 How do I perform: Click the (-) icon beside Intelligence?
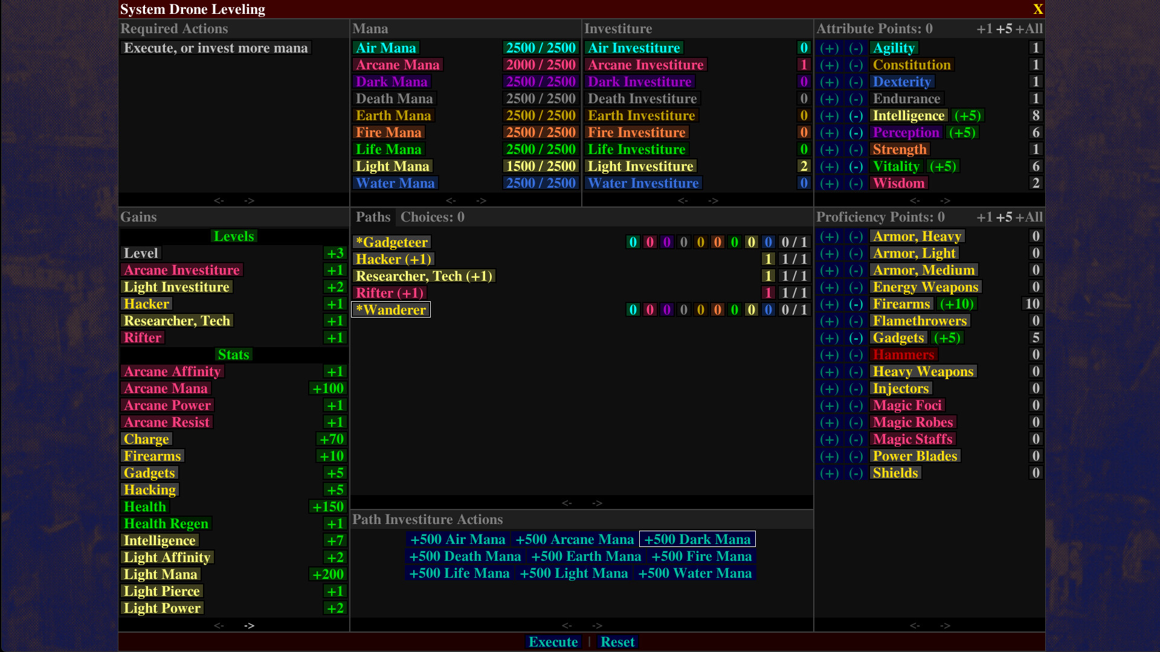[856, 115]
